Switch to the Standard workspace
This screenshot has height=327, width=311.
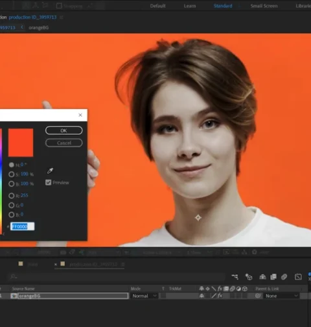click(223, 6)
